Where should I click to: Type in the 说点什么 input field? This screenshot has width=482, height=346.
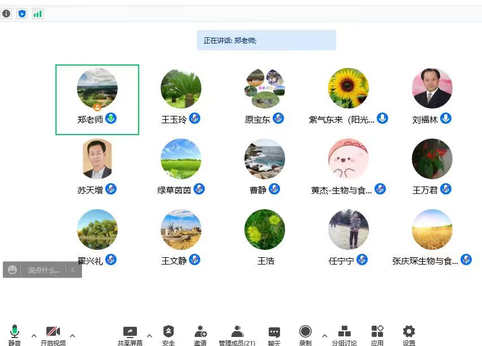44,270
